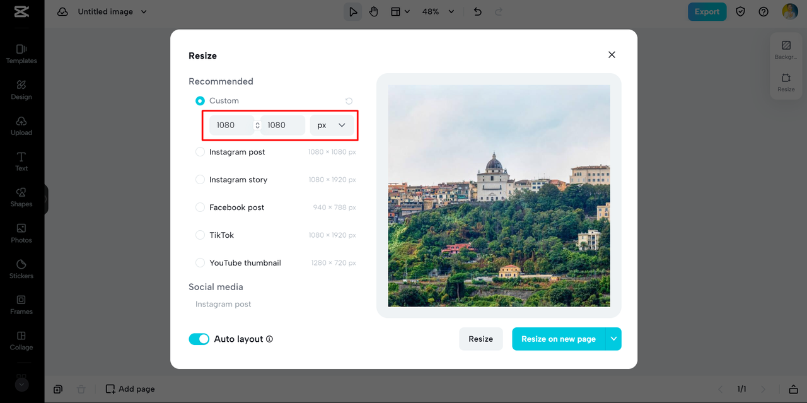Open the layout view options dropdown
Screen dimensions: 807x403
point(400,11)
